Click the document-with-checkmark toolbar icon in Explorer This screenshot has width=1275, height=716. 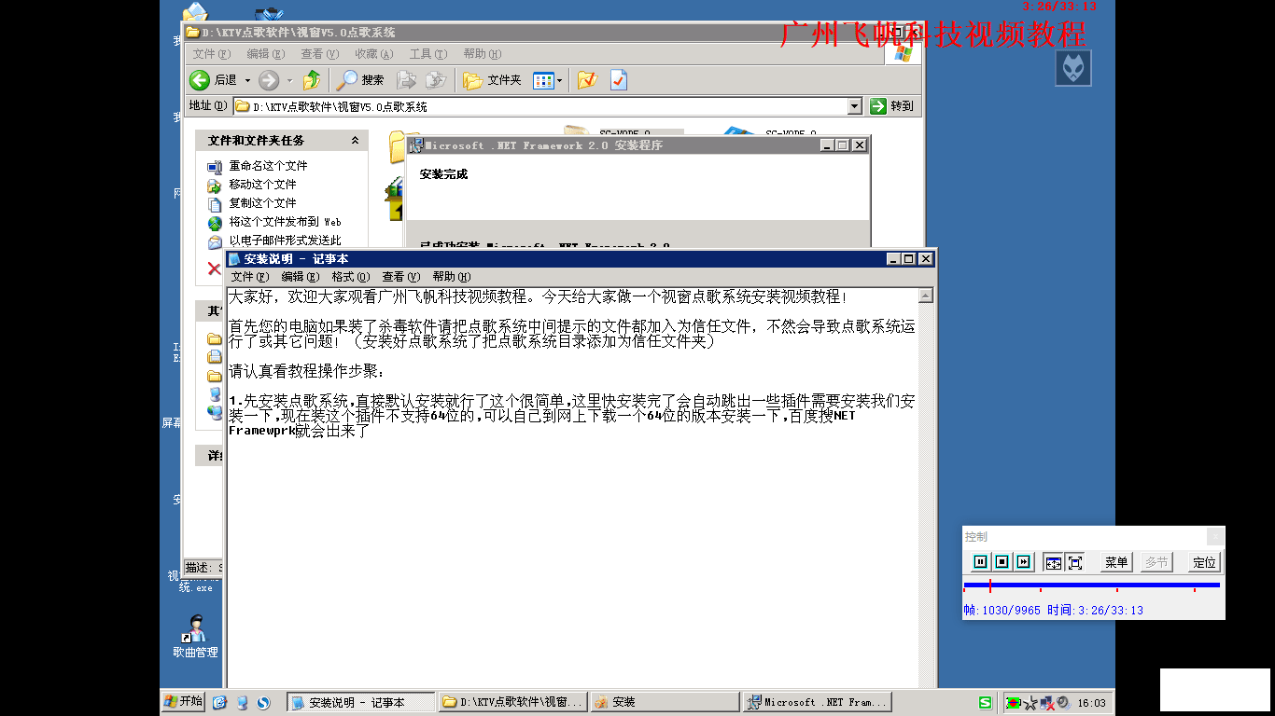pyautogui.click(x=618, y=80)
